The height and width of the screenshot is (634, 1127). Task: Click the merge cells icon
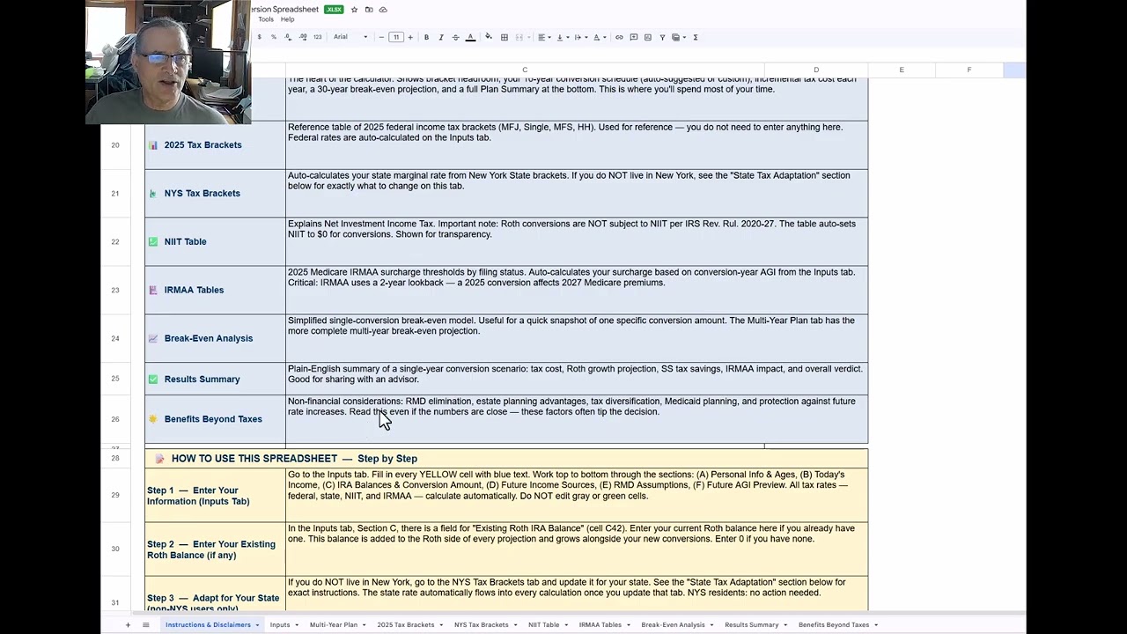tap(519, 37)
